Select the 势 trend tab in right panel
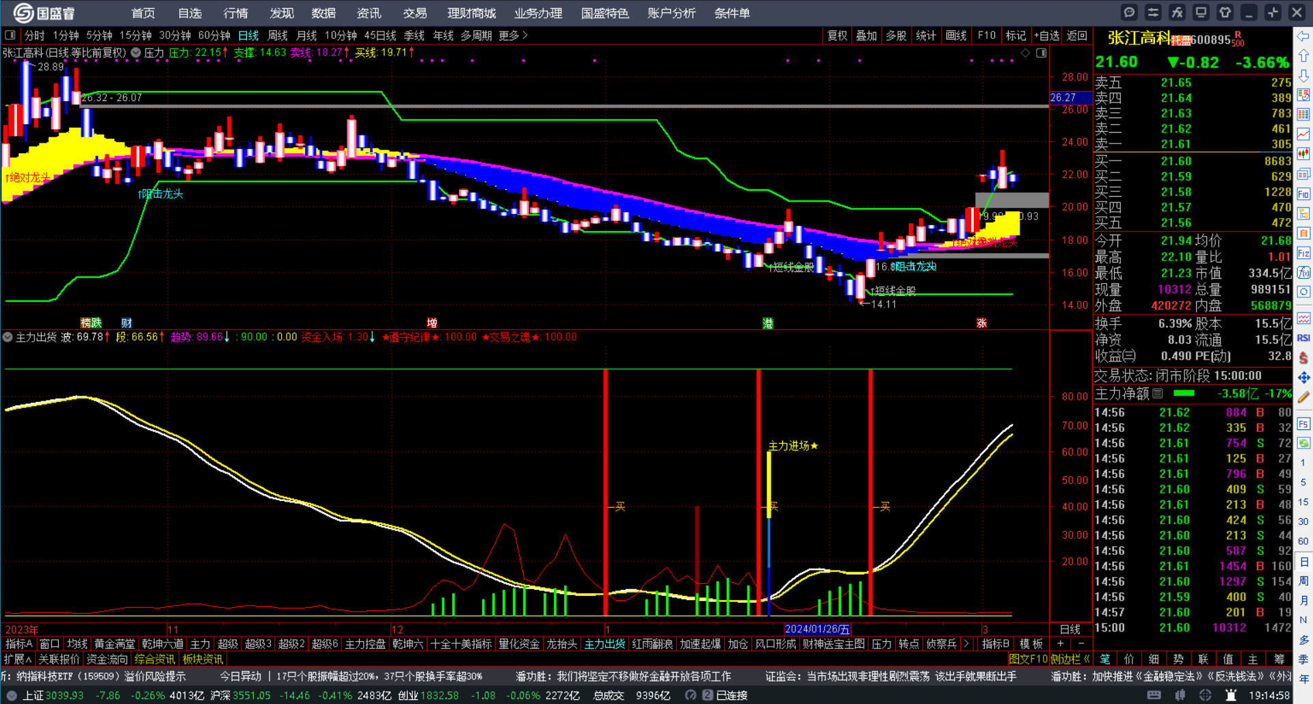 [x=1178, y=659]
